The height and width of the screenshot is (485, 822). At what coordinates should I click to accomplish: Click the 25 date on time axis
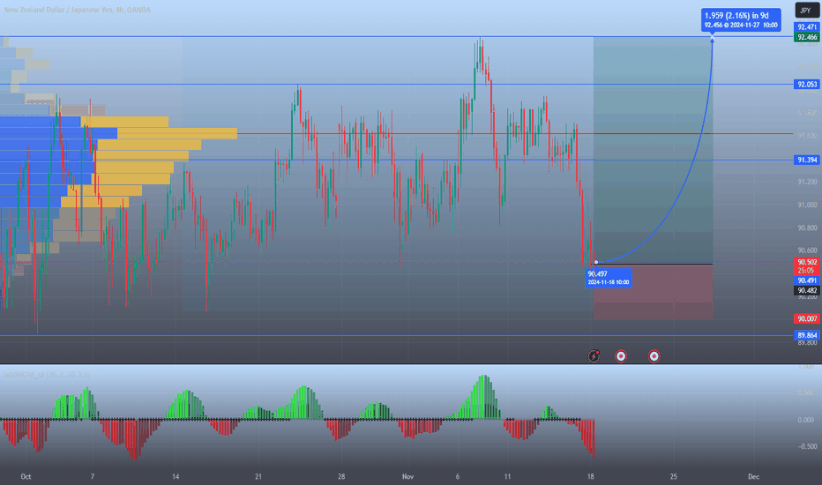click(x=673, y=476)
